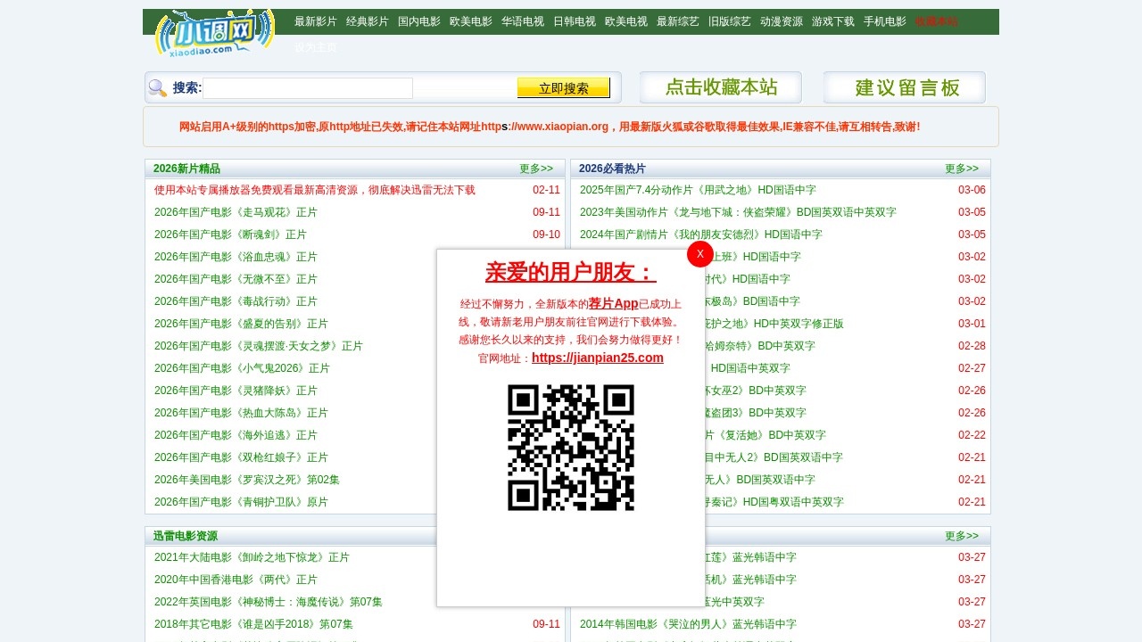The image size is (1142, 642).
Task: Open 2026年国产电影《盛夏的告别》正片
Action: point(241,324)
